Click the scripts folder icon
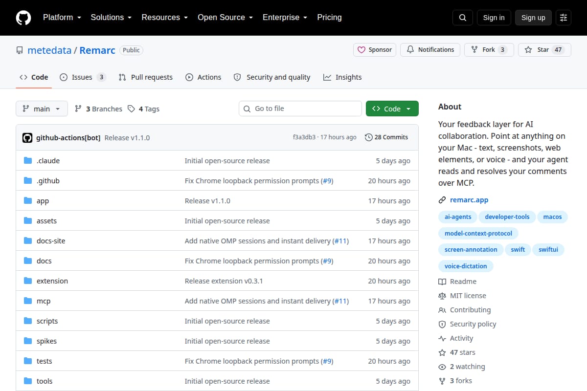The image size is (587, 391). click(28, 321)
